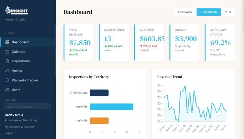Click the orange nashville bar

[x=99, y=121]
